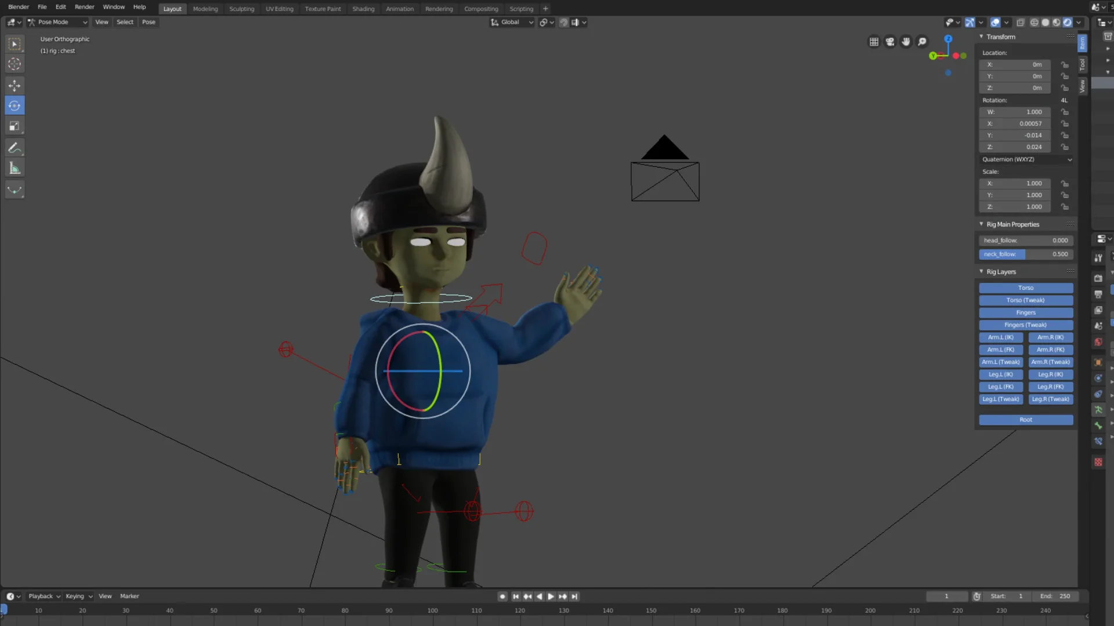Switch to the Sculpting workspace tab
The width and height of the screenshot is (1114, 626).
(241, 9)
